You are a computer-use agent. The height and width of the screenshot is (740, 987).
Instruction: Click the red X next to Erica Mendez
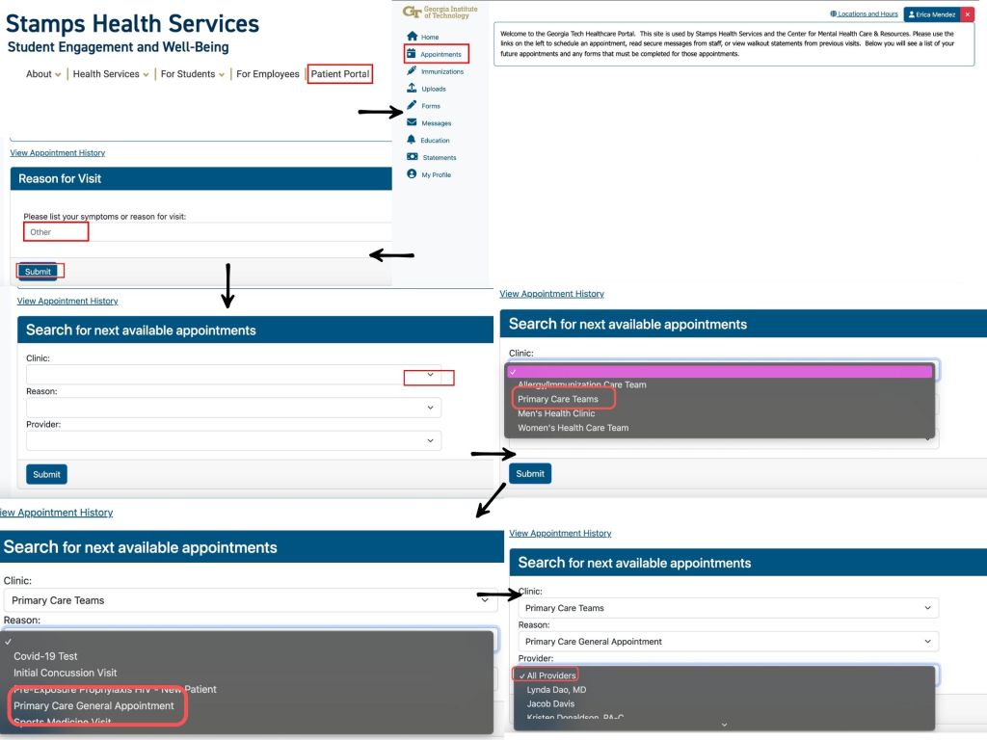968,13
